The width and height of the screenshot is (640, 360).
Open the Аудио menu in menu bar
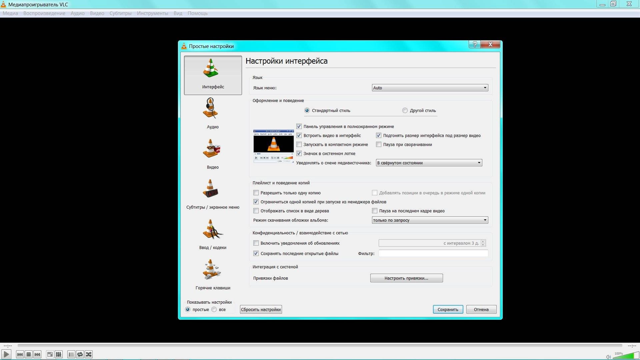(x=78, y=13)
